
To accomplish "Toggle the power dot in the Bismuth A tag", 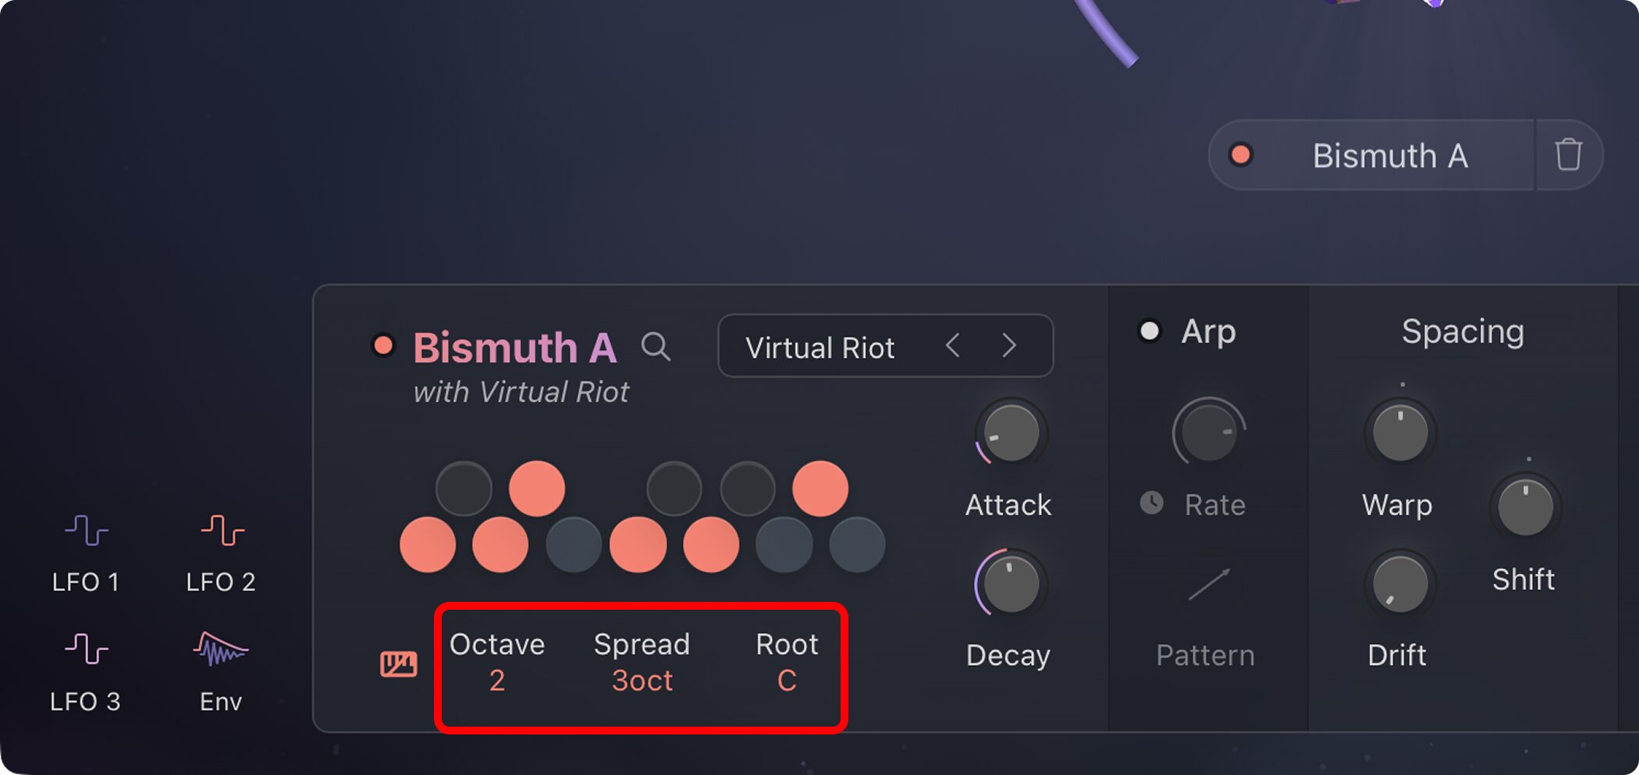I will [x=1240, y=155].
